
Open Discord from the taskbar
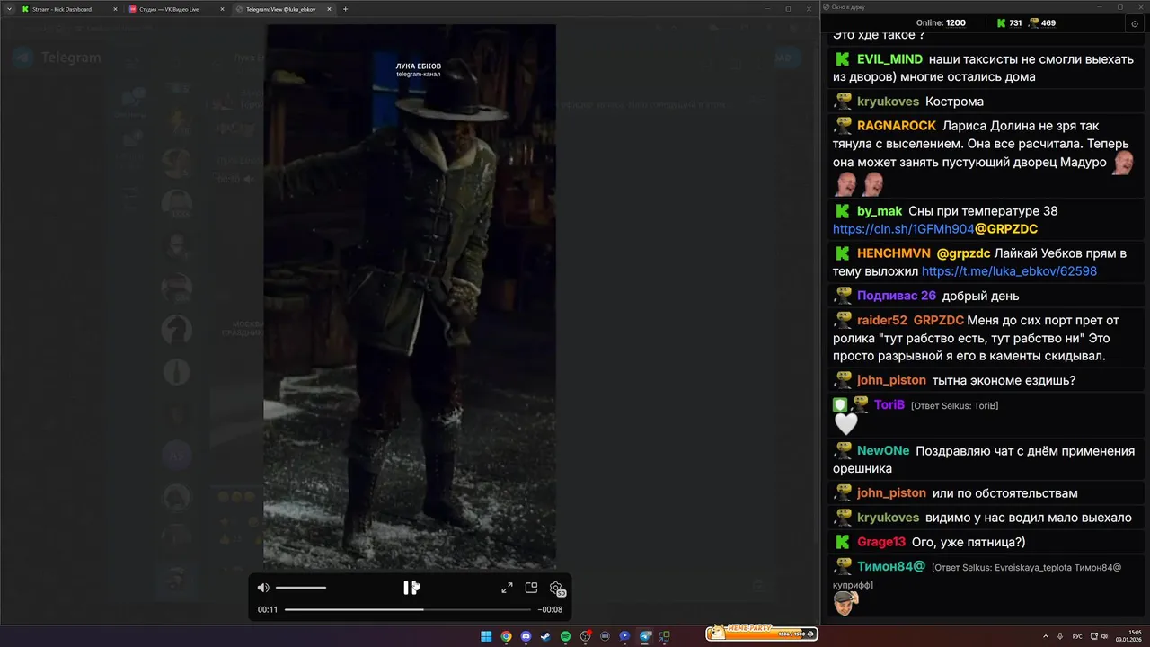click(526, 636)
